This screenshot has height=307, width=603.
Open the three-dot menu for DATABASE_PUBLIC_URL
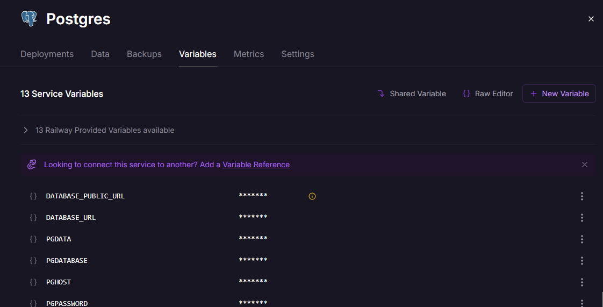click(x=582, y=196)
